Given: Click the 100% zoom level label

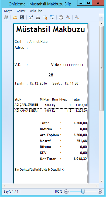Looking at the screenshot, I should coord(58,192).
